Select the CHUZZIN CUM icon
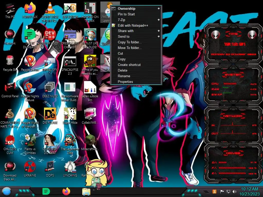The image size is (263, 197). click(10, 145)
